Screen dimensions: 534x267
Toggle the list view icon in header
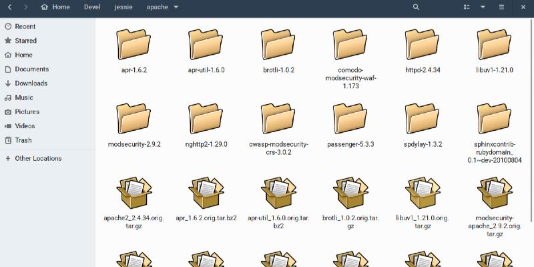[x=467, y=7]
